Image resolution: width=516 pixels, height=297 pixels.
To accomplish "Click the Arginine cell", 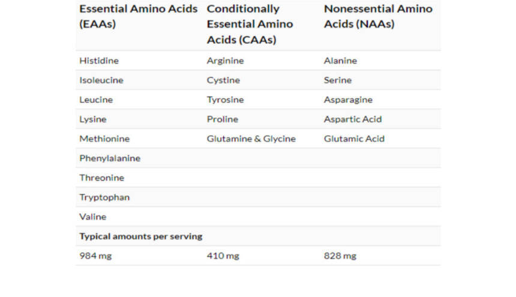I will [225, 61].
